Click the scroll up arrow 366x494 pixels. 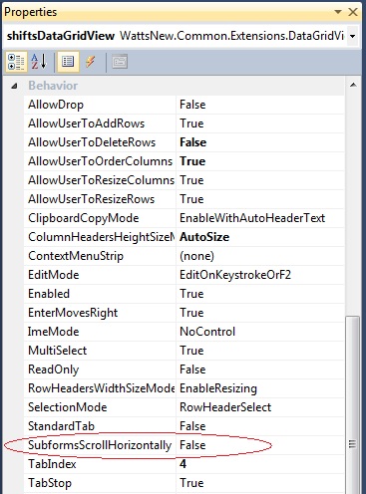point(353,86)
